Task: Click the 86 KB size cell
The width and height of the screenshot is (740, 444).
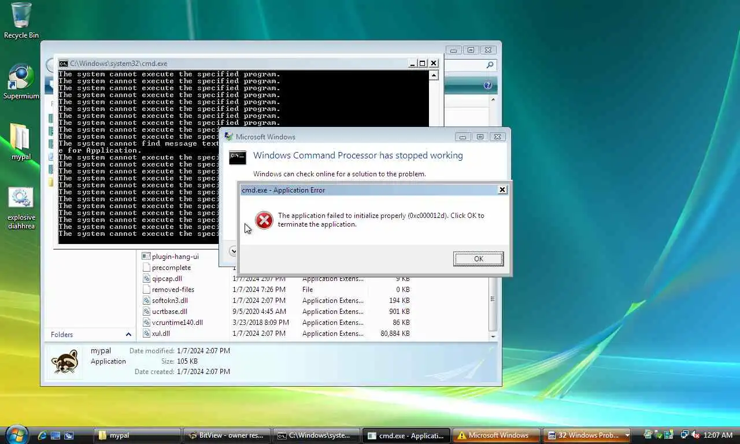Action: tap(401, 323)
